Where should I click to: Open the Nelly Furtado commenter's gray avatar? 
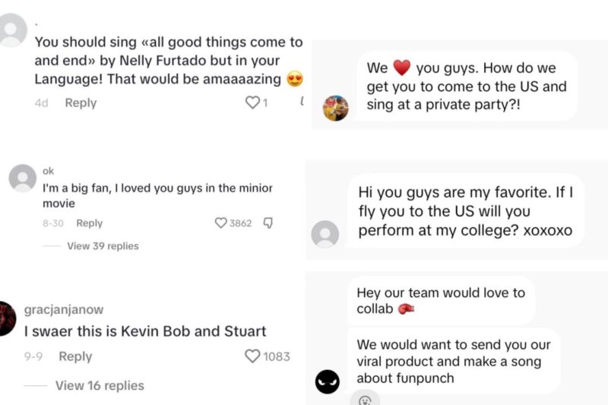click(x=13, y=31)
